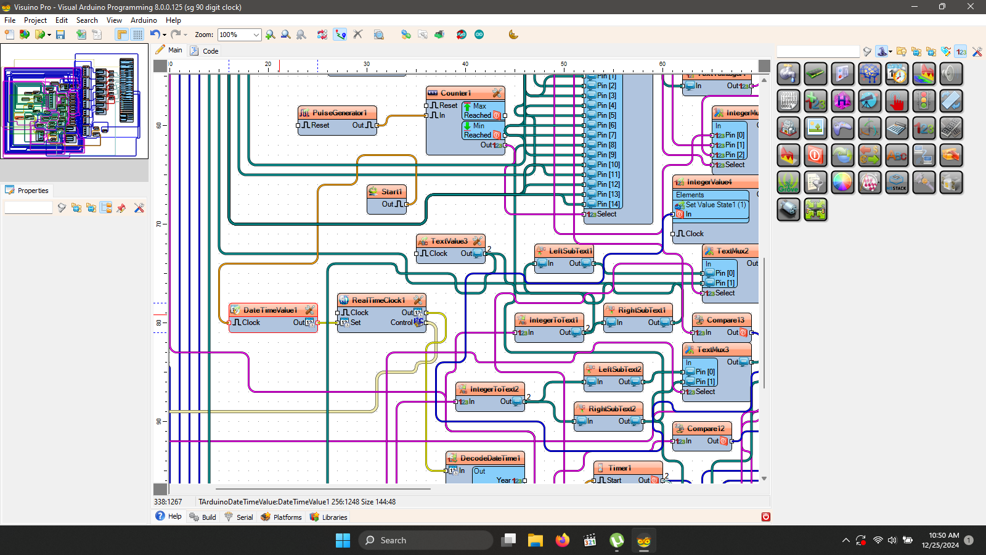The width and height of the screenshot is (986, 555).
Task: Select the ABC text component category
Action: 897,155
